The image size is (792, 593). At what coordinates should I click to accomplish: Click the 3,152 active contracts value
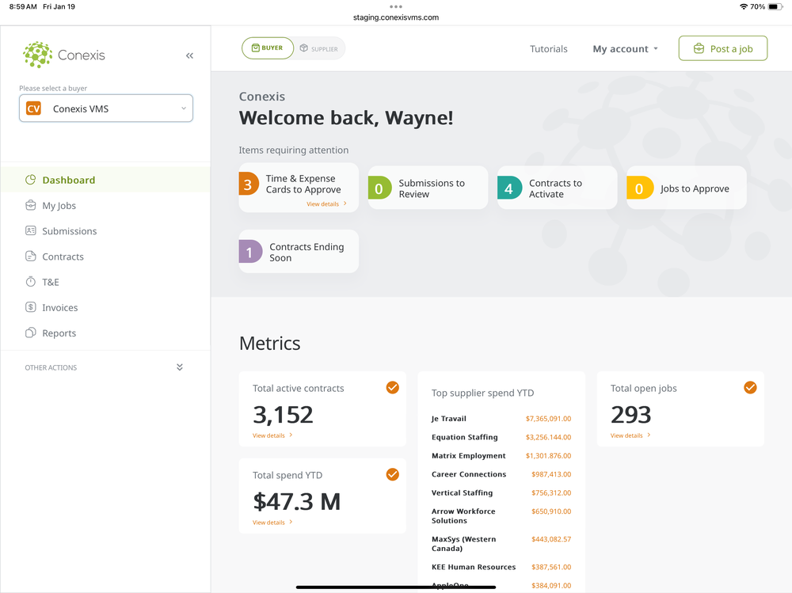coord(283,415)
